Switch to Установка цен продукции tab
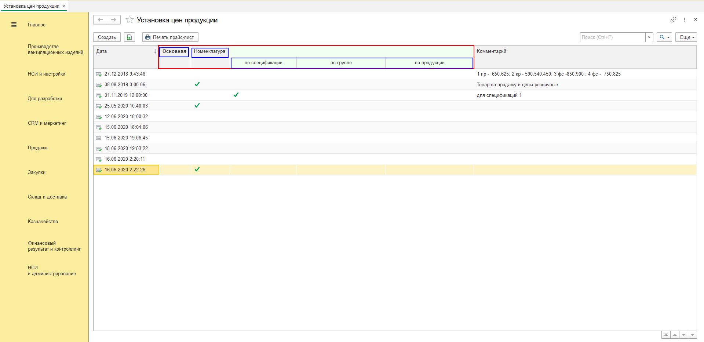Screen dimensions: 704x342 tap(31, 6)
